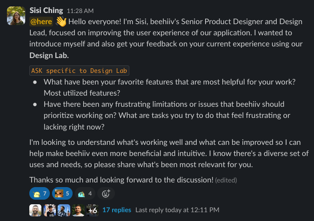The height and width of the screenshot is (221, 314).
Task: Toggle the blue wave reaction with 4
Action: click(85, 194)
